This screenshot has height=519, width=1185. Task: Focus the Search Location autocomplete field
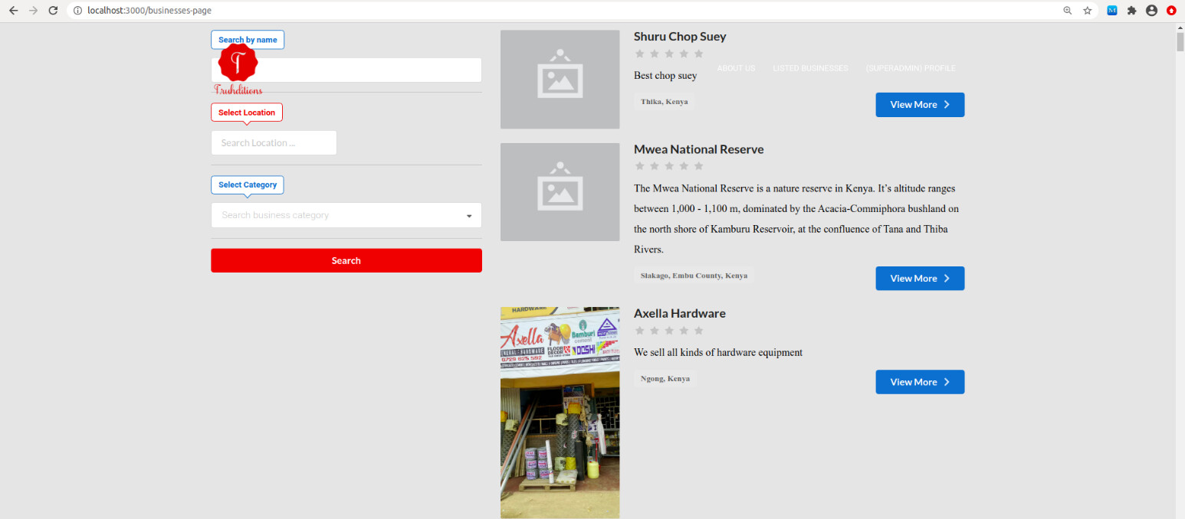point(274,143)
